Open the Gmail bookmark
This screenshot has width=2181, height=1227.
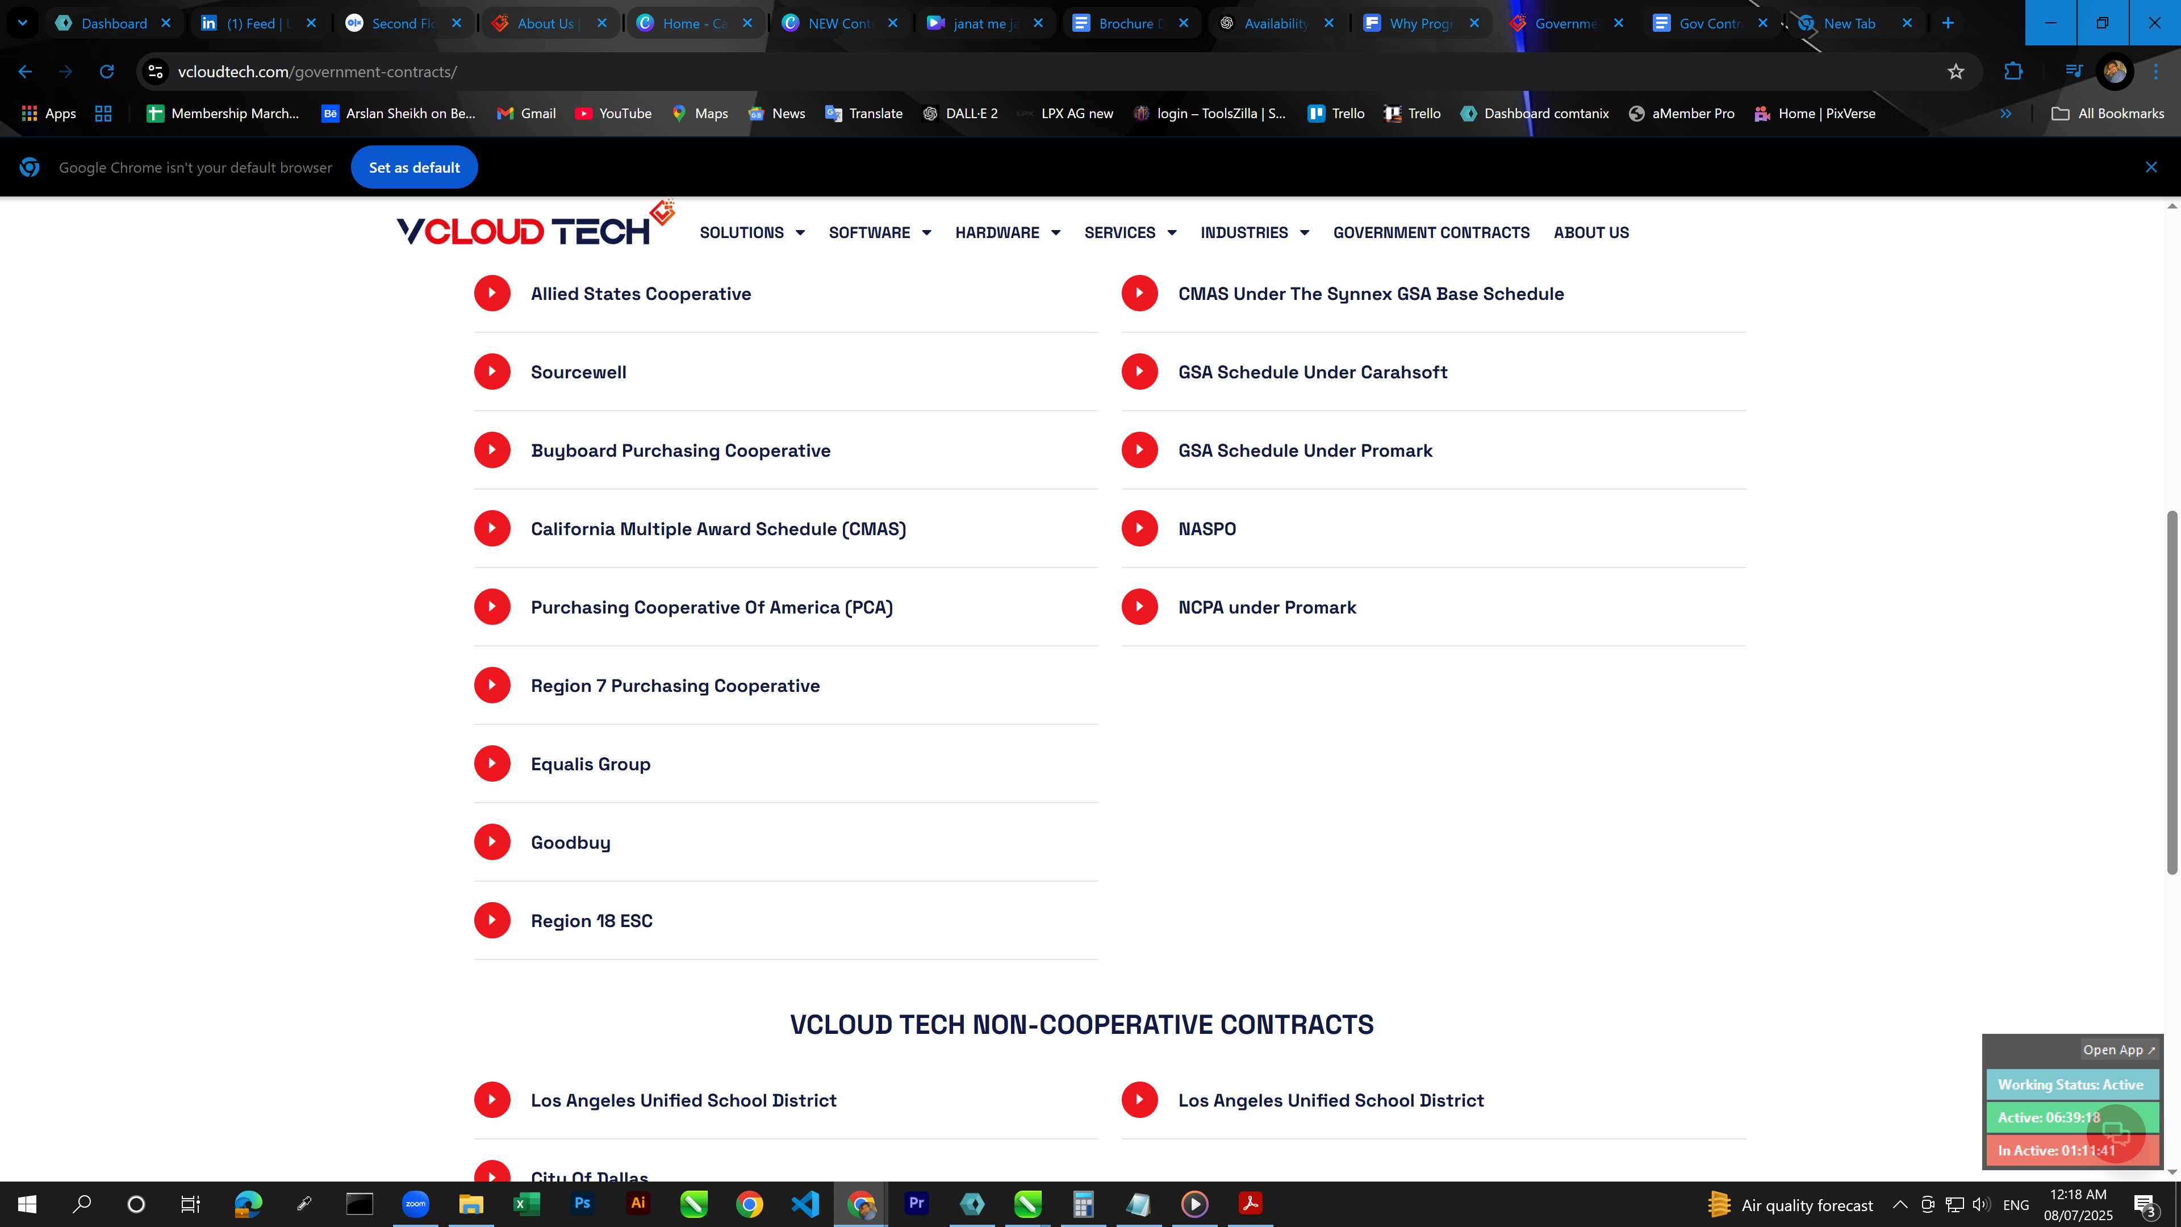(527, 114)
